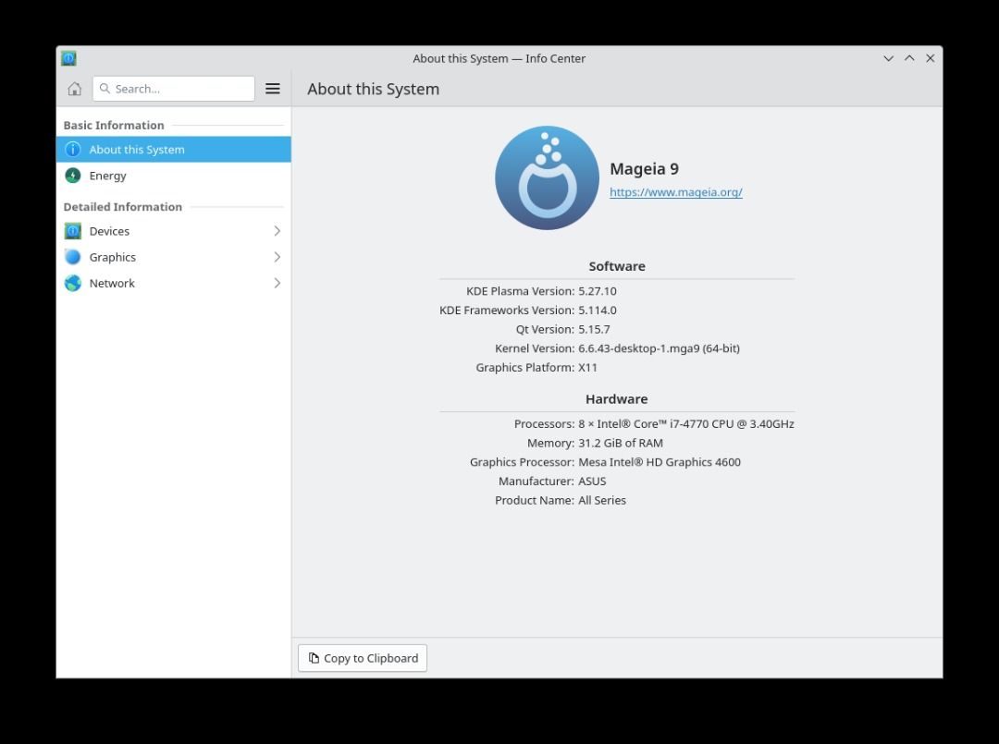Viewport: 999px width, 744px height.
Task: Expand the Devices category chevron
Action: (x=277, y=231)
